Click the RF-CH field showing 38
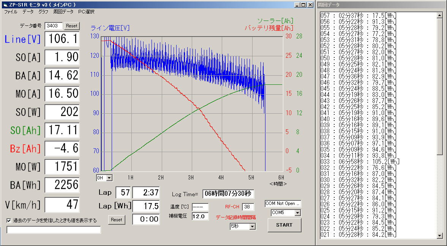 point(248,207)
